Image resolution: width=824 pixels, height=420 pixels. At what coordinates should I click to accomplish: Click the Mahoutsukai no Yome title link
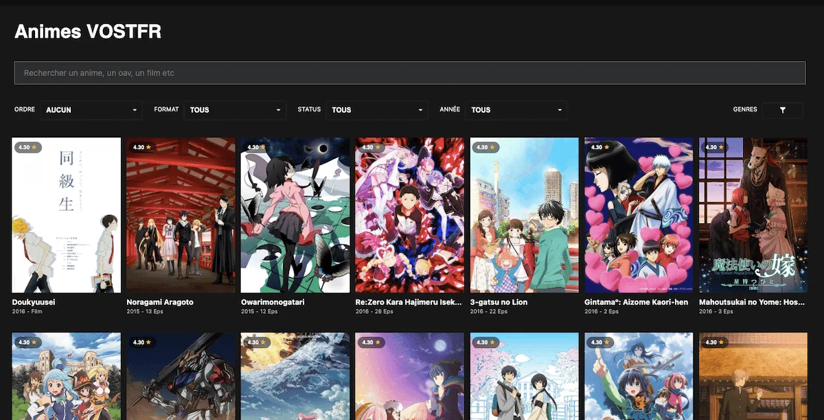point(753,302)
